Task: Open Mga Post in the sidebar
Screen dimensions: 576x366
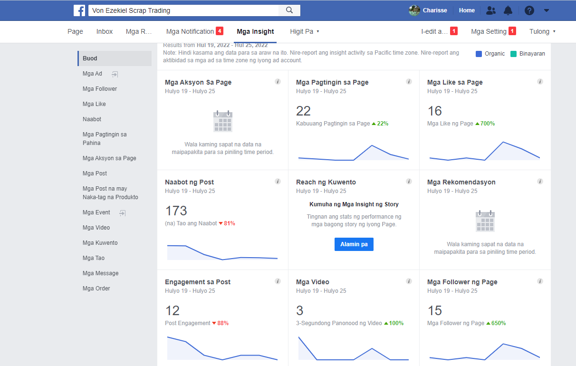Action: click(x=95, y=173)
